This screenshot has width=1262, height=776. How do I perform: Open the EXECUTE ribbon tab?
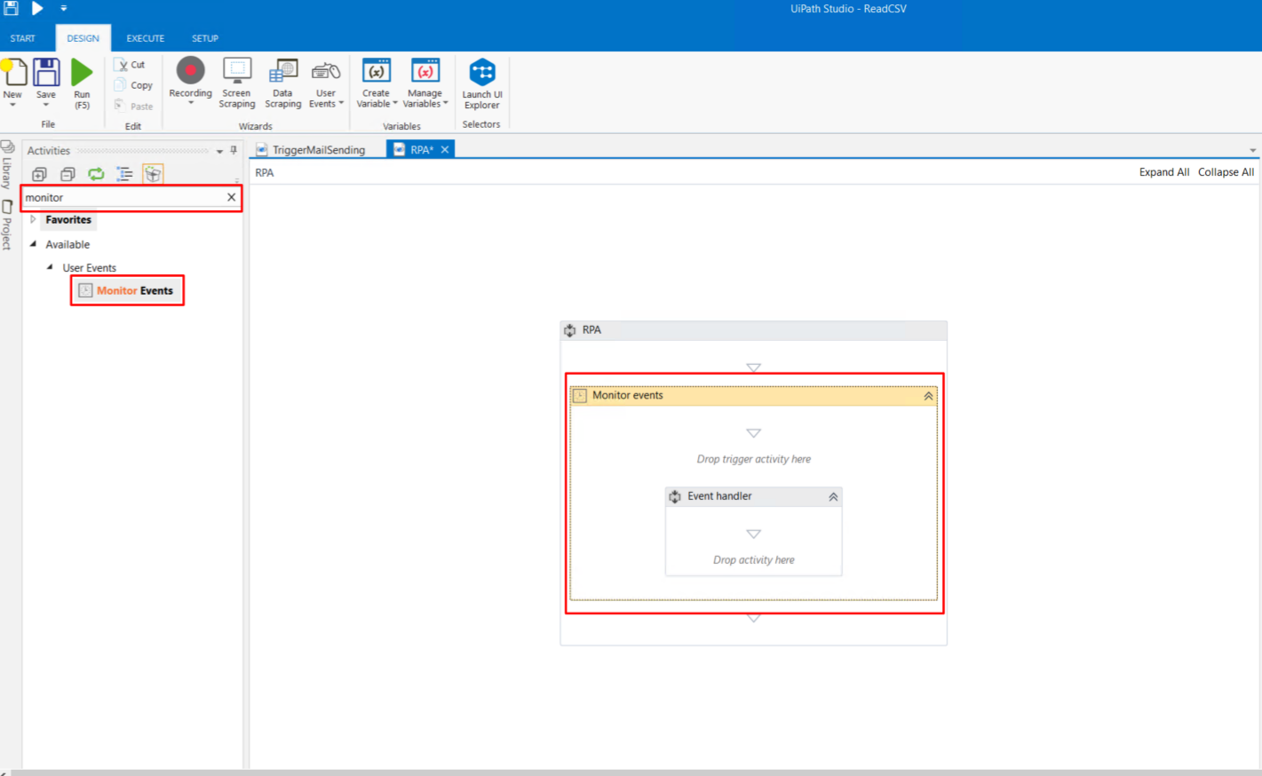(x=145, y=38)
